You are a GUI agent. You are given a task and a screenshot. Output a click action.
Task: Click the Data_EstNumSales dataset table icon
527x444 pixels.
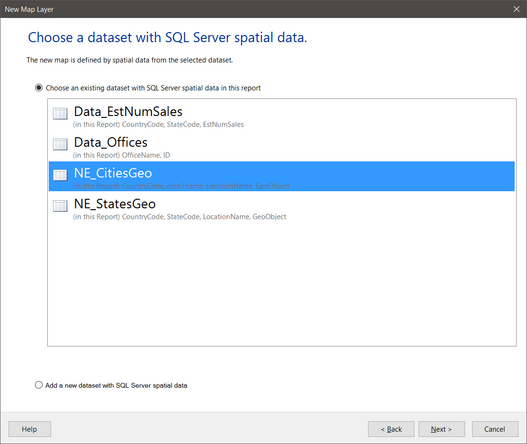point(60,114)
